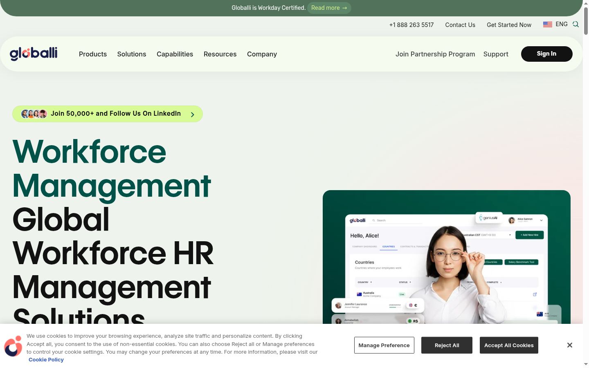Image resolution: width=589 pixels, height=368 pixels.
Task: Click the Sign In button
Action: point(546,54)
